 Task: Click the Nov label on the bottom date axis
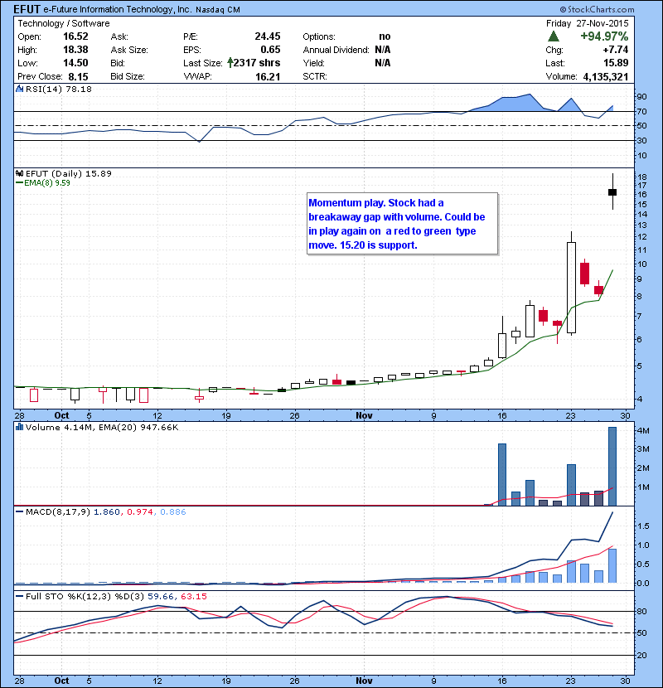tap(364, 681)
